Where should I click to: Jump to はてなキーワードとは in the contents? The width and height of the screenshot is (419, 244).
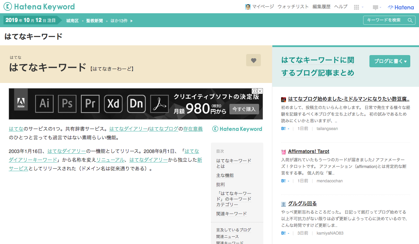[234, 163]
